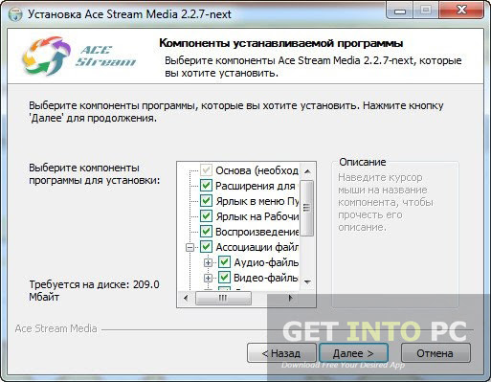The width and height of the screenshot is (491, 382).
Task: Uncheck the 'Ярлык на Рабочи' checkbox
Action: click(x=206, y=215)
